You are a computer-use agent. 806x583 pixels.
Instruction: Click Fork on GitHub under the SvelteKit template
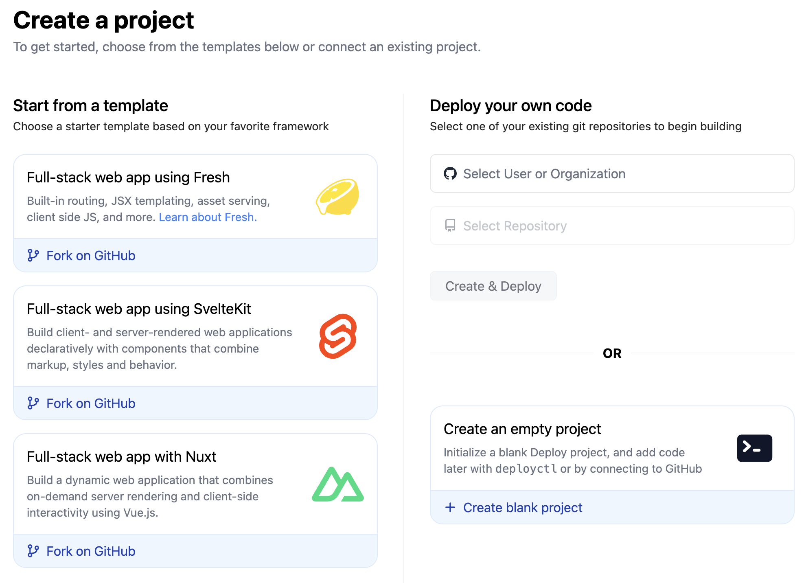(x=90, y=403)
